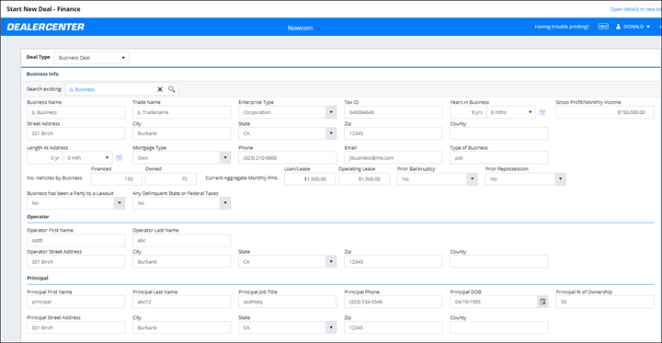Image resolution: width=662 pixels, height=343 pixels.
Task: Click the Operating Lease field
Action: (364, 179)
